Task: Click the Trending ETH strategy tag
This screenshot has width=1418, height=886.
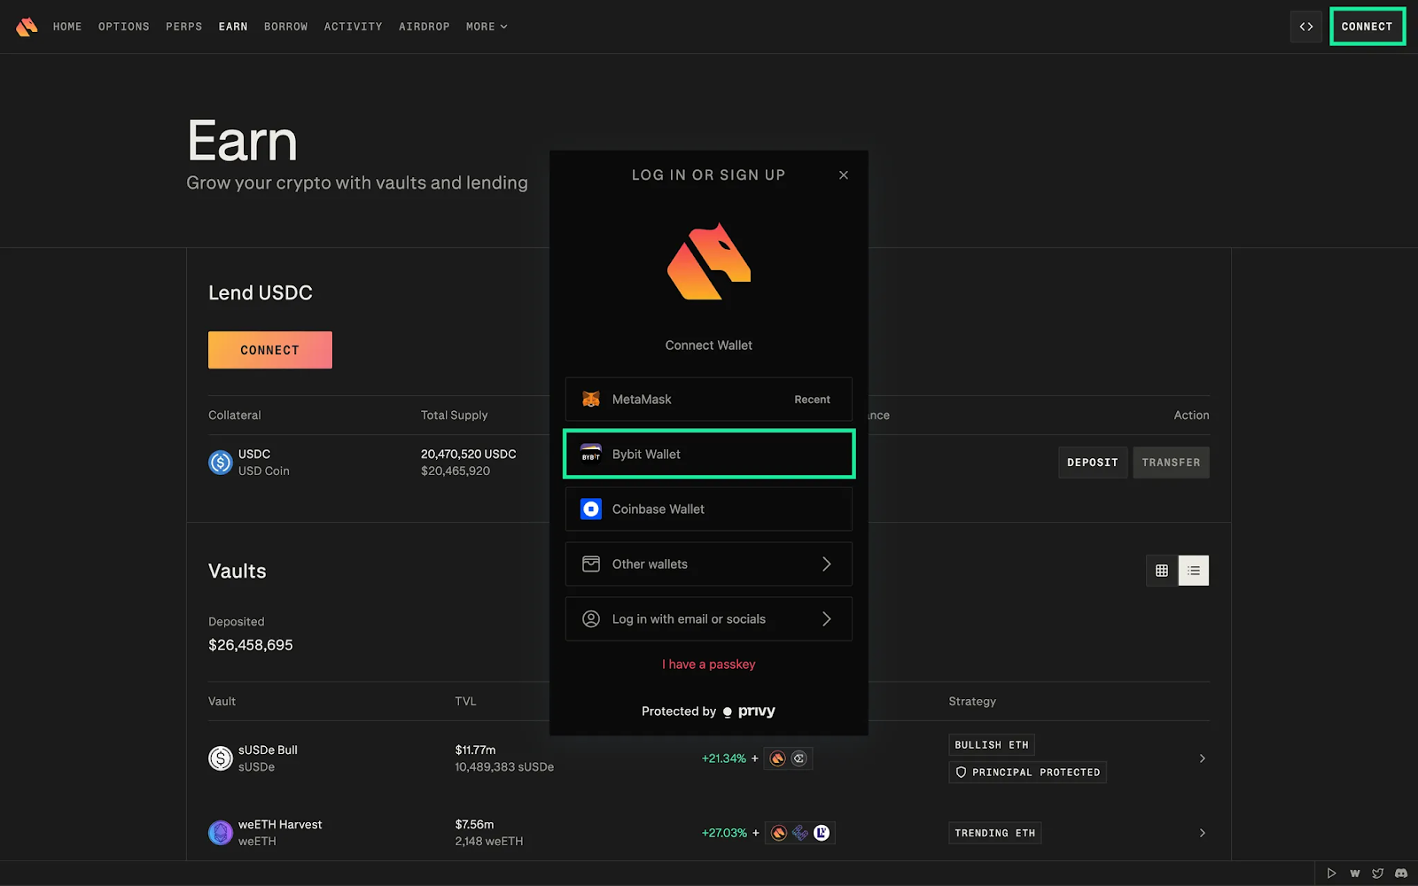Action: pos(995,833)
